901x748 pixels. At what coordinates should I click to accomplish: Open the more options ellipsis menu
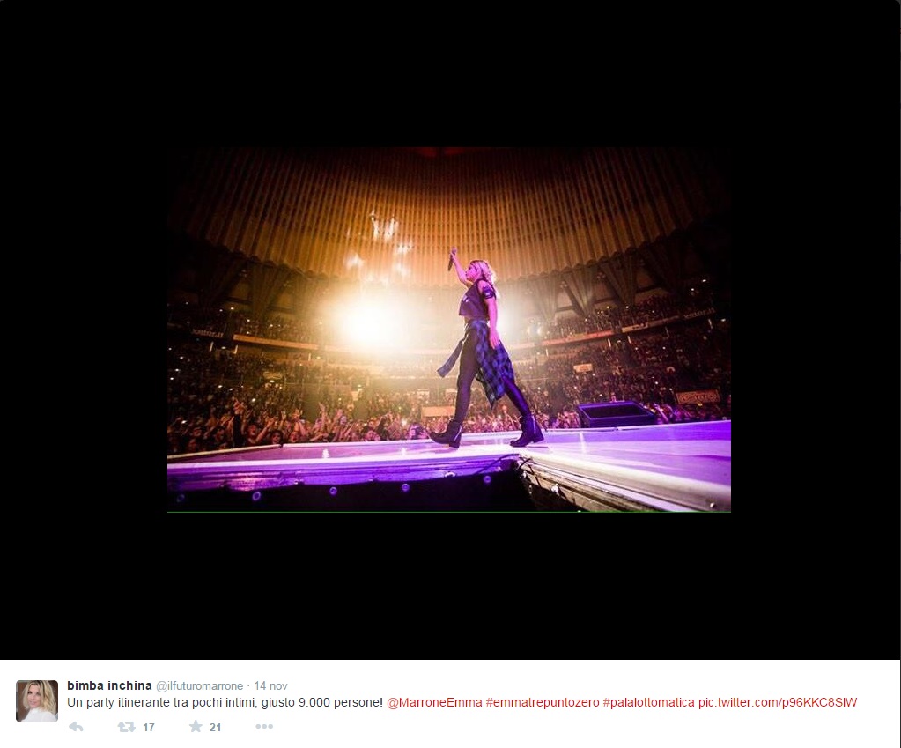click(263, 727)
